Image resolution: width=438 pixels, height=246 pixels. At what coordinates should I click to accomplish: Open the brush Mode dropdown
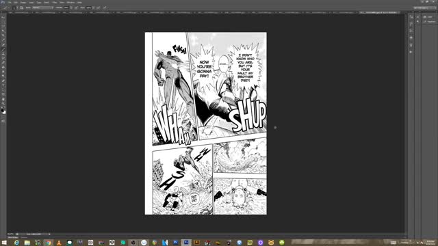tap(42, 8)
